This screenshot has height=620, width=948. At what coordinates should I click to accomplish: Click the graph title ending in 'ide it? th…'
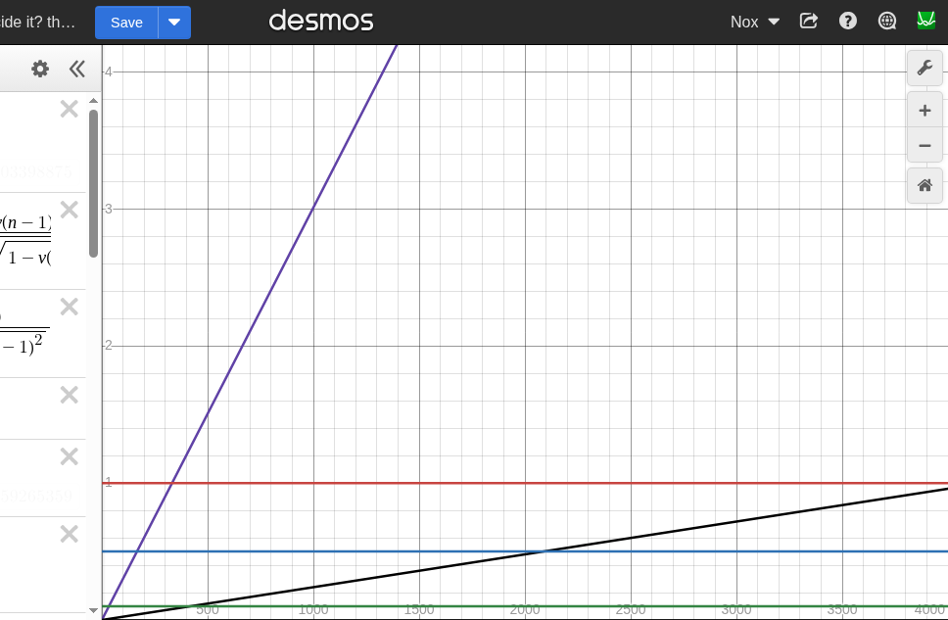pyautogui.click(x=37, y=23)
